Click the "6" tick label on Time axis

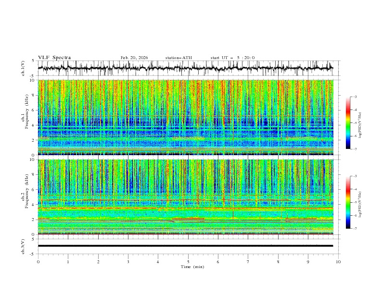coord(218,262)
